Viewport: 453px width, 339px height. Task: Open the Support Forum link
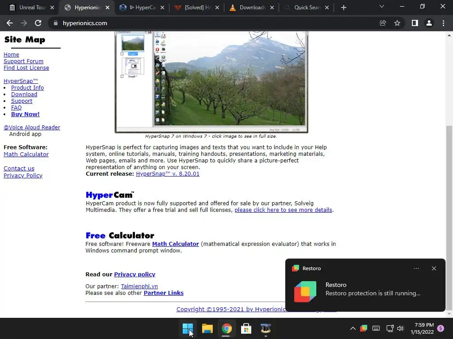click(23, 61)
